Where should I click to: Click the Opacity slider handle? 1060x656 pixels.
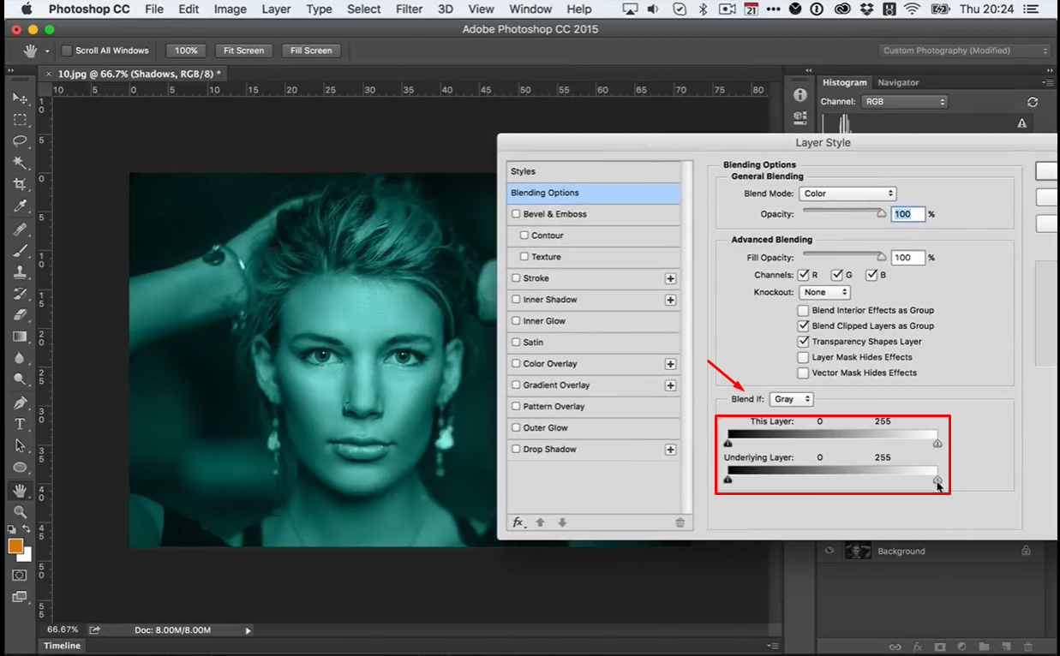click(882, 214)
